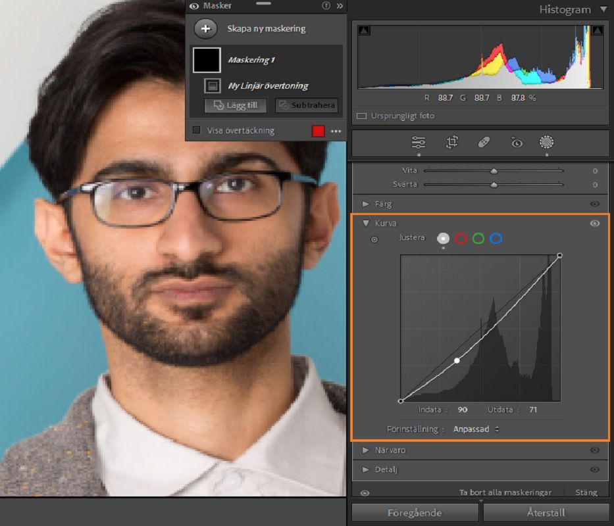Open the Förinställning Anpassad dropdown
Image resolution: width=614 pixels, height=526 pixels.
click(x=476, y=429)
